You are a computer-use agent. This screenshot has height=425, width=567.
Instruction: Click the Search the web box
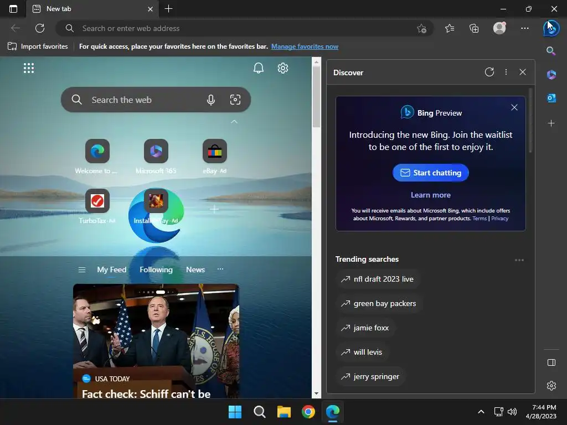[x=156, y=100]
